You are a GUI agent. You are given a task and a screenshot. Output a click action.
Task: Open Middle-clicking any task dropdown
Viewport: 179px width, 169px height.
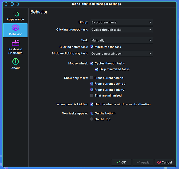pyautogui.click(x=121, y=54)
